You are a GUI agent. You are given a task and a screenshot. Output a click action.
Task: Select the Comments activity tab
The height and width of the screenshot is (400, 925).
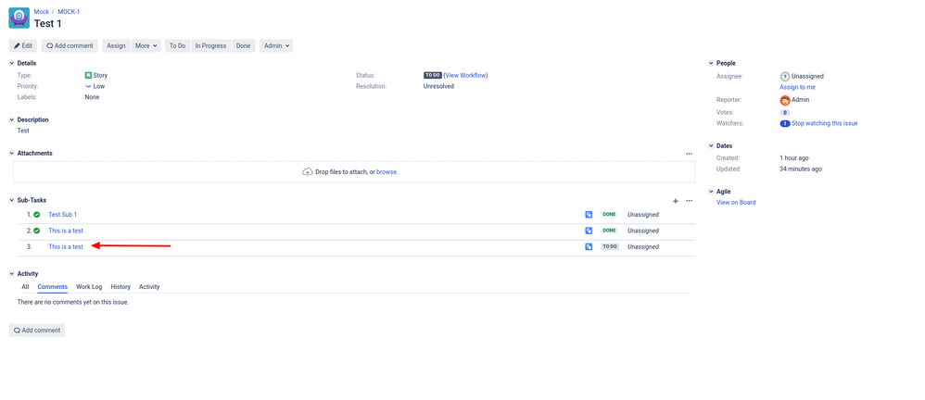point(53,287)
